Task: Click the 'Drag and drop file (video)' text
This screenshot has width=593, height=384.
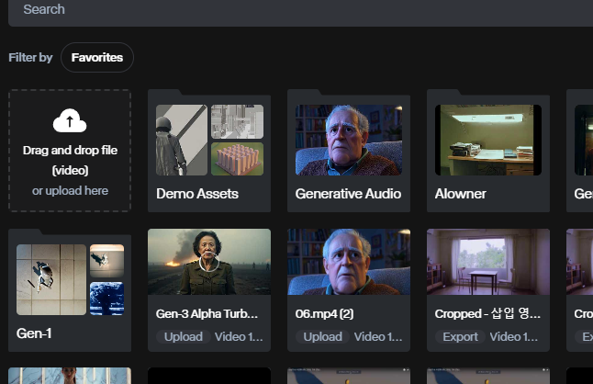Action: pos(70,160)
